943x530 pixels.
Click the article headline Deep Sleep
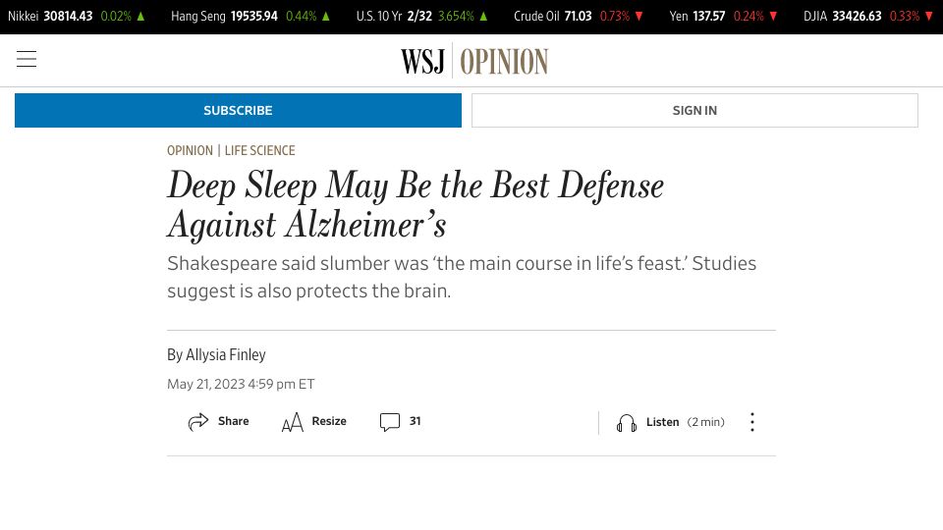416,204
